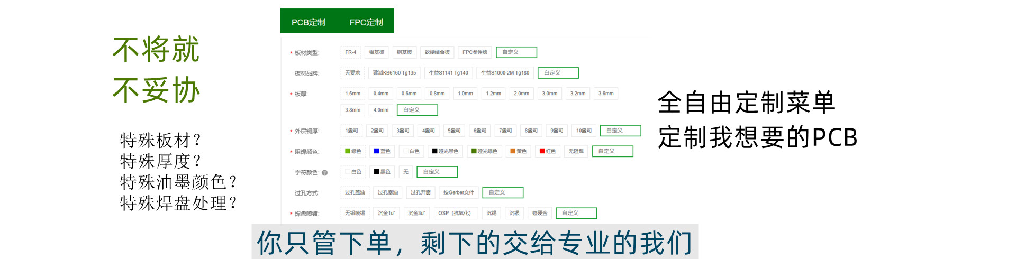Switch to the PCB定制 tab
The height and width of the screenshot is (259, 1016).
pos(309,22)
